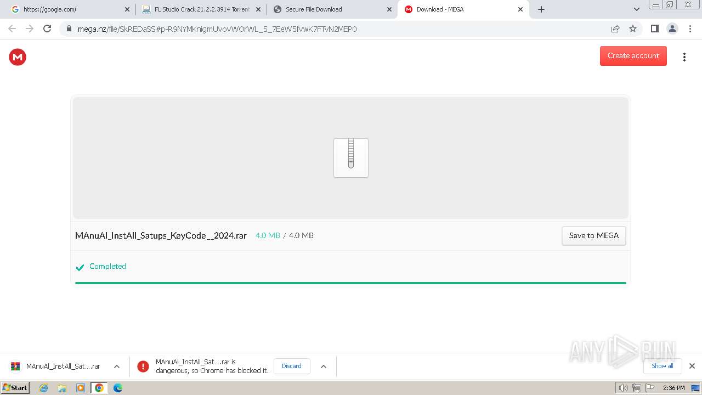
Task: Expand options for first downloaded rar file
Action: pyautogui.click(x=116, y=366)
